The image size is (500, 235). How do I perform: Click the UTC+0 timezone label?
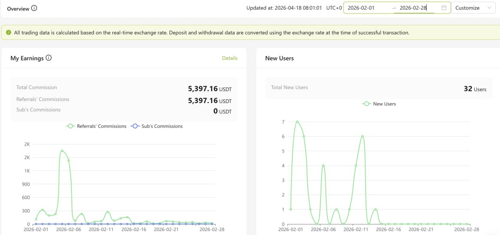(x=334, y=8)
